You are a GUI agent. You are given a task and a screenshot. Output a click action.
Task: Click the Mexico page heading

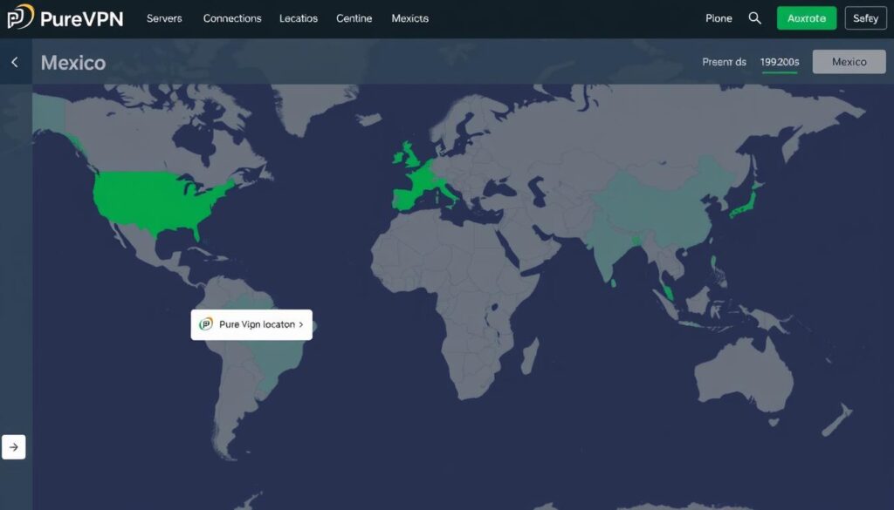point(73,63)
